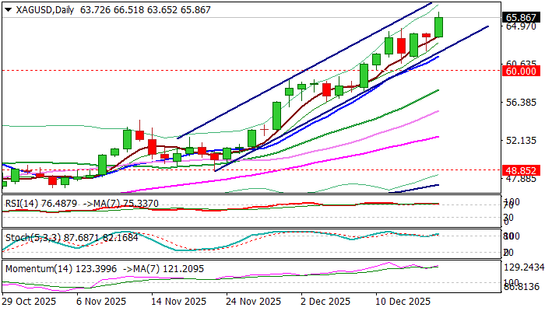Select the current price label 65.867
This screenshot has width=545, height=311.
[522, 17]
